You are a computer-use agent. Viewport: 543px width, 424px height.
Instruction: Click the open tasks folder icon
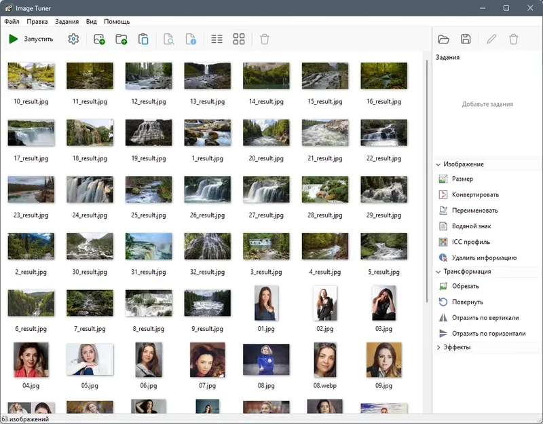tap(444, 39)
